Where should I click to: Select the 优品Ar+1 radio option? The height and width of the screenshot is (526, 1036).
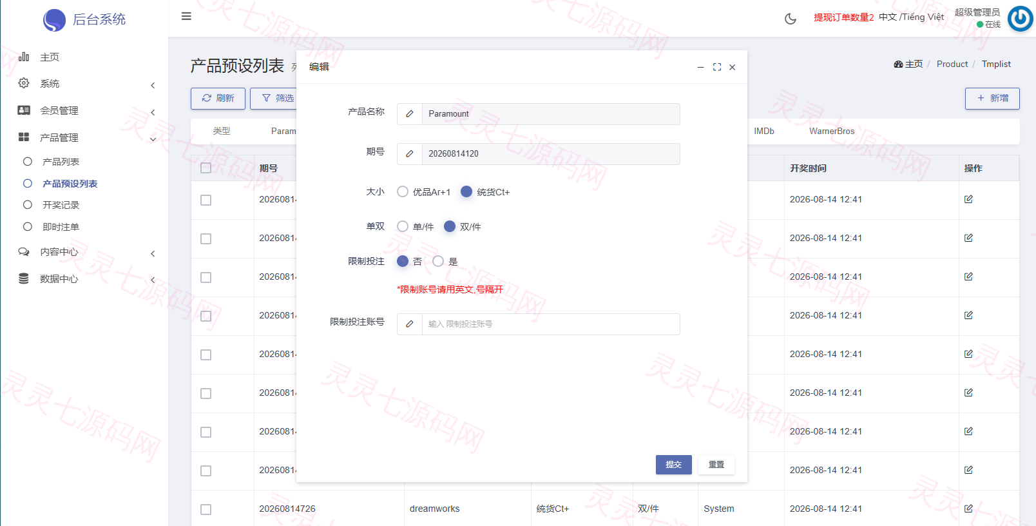pyautogui.click(x=403, y=191)
